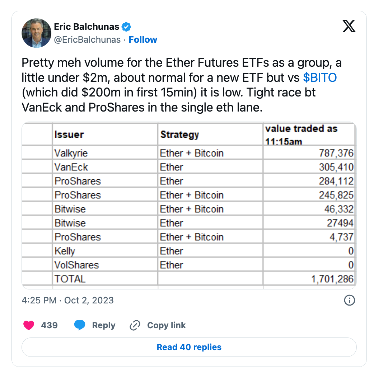Click the Eric Balchunas display name
Image resolution: width=374 pixels, height=373 pixels.
click(87, 27)
